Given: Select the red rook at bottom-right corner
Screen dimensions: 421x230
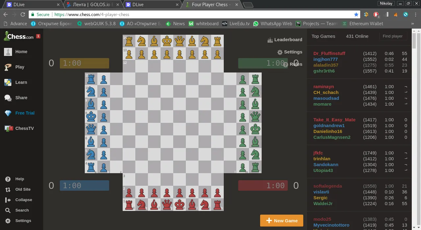Looking at the screenshot, I should (217, 204).
